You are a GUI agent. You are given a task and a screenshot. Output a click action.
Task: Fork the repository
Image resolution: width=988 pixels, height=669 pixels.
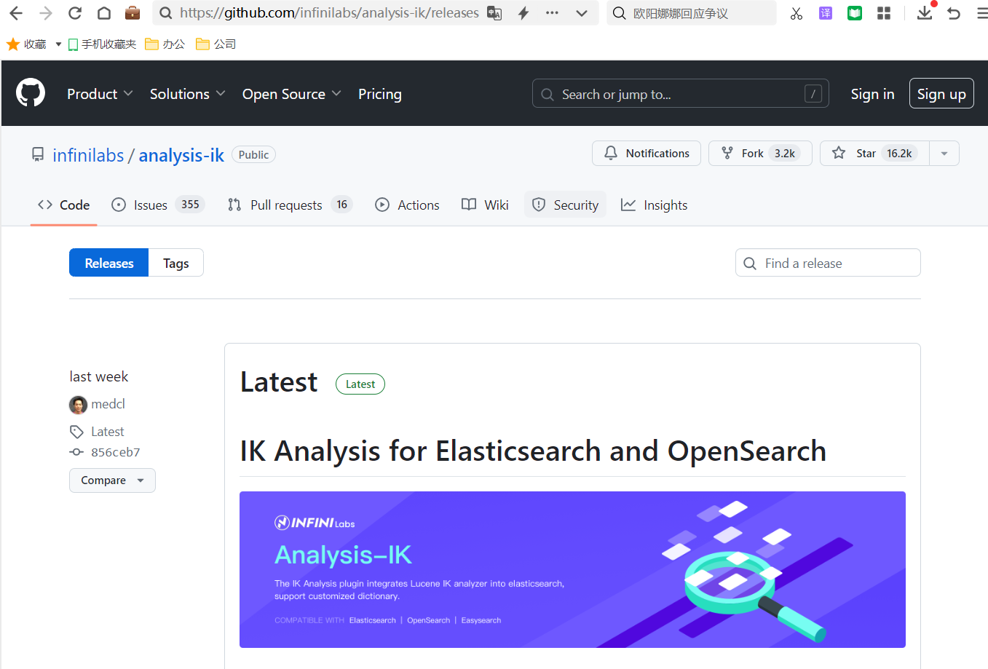760,153
